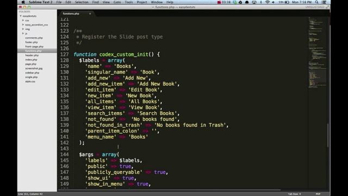348x196 pixels.
Task: Open the Notification Center list icon
Action: click(x=324, y=2)
